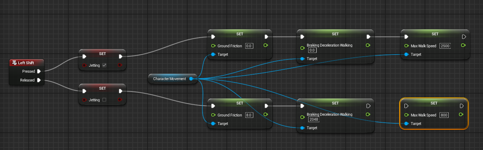Viewport: 483px width, 150px height.
Task: Click the keyboard icon on Left Shift node
Action: 15,63
